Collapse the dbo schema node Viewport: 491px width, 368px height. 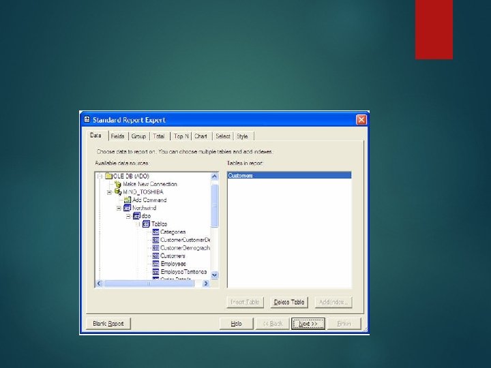pyautogui.click(x=128, y=216)
